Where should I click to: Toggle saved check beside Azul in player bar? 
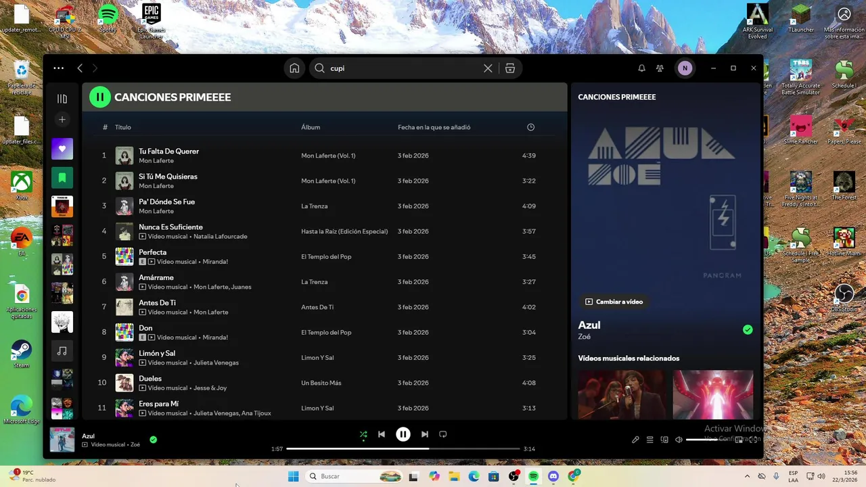point(154,440)
